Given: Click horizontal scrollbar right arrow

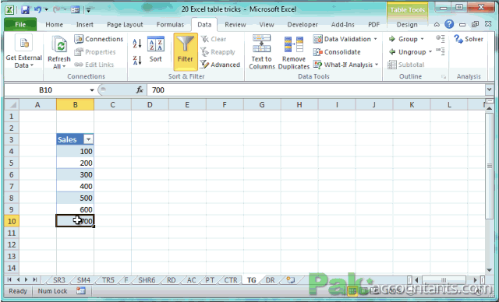Looking at the screenshot, I should tap(475, 280).
